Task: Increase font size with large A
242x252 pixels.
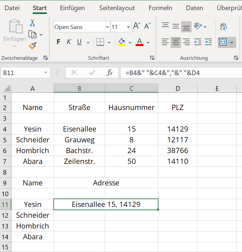Action: click(137, 26)
